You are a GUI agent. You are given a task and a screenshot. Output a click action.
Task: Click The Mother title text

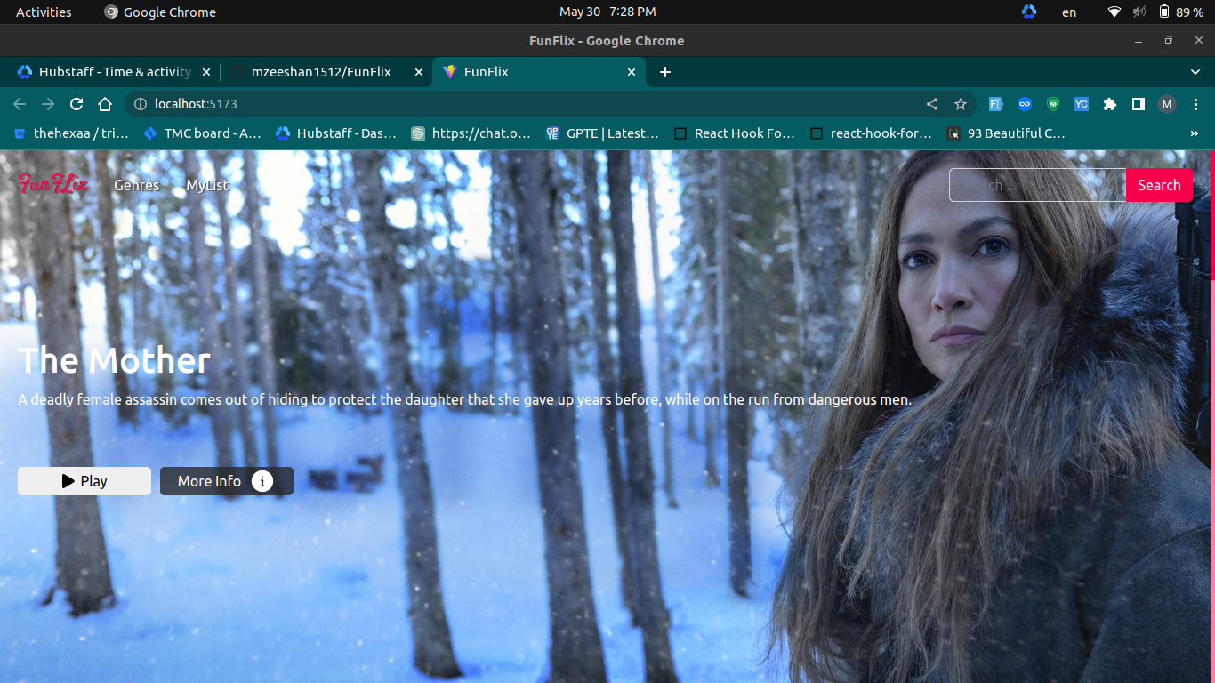[115, 360]
